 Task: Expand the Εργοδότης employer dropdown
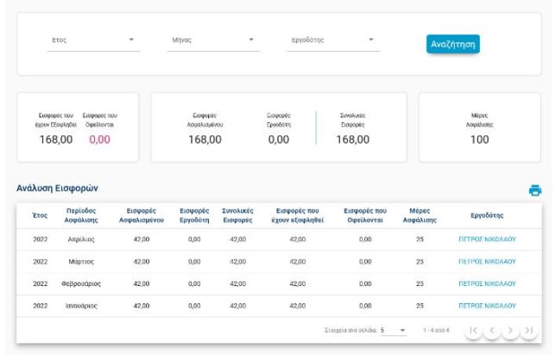tap(332, 40)
